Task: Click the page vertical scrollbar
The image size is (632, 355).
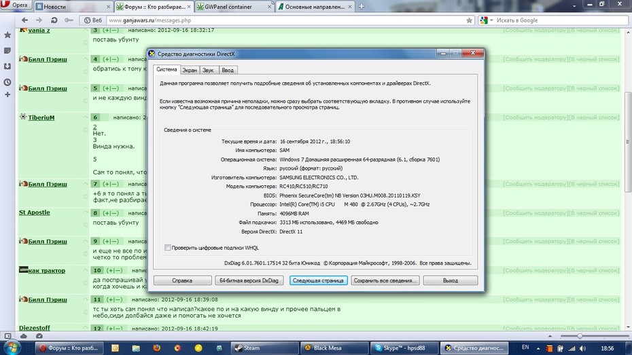Action: [627, 142]
